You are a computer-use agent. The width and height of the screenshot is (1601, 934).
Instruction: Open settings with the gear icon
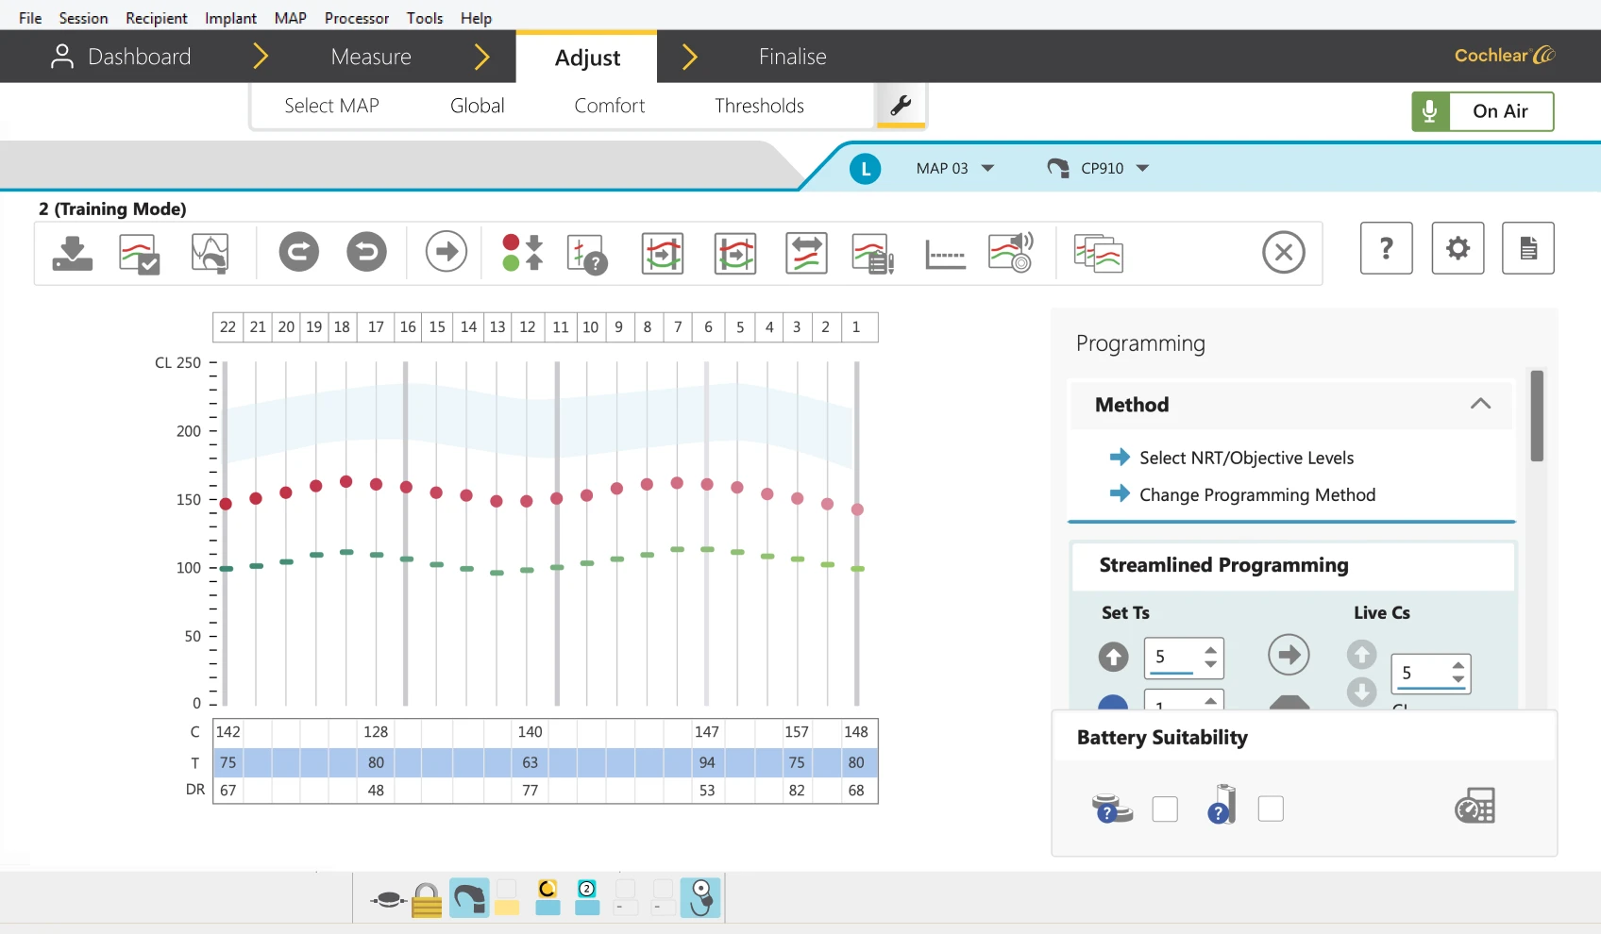(1458, 249)
